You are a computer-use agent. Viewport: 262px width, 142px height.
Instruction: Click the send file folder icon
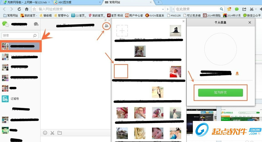60,133
